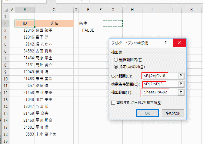Close the フィルター オプションの設定 dialog
The width and height of the screenshot is (203, 144).
pos(179,43)
